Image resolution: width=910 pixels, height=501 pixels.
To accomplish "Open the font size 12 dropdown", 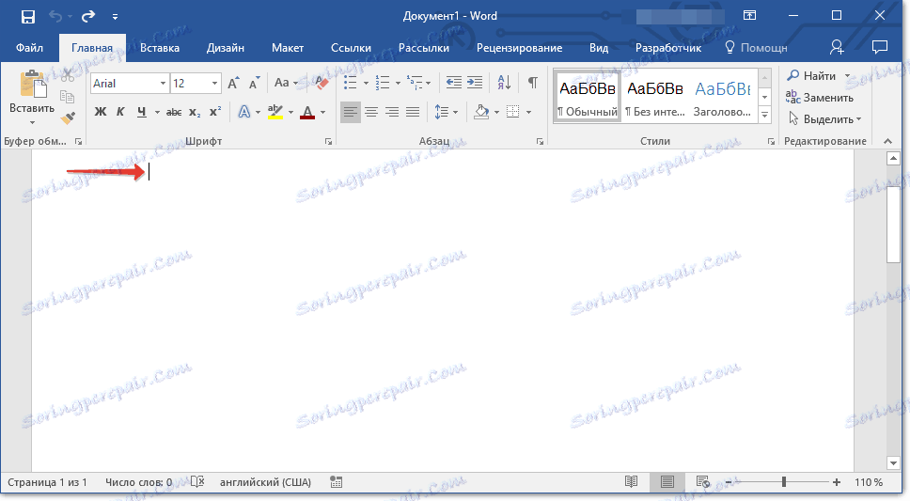I will coord(214,84).
